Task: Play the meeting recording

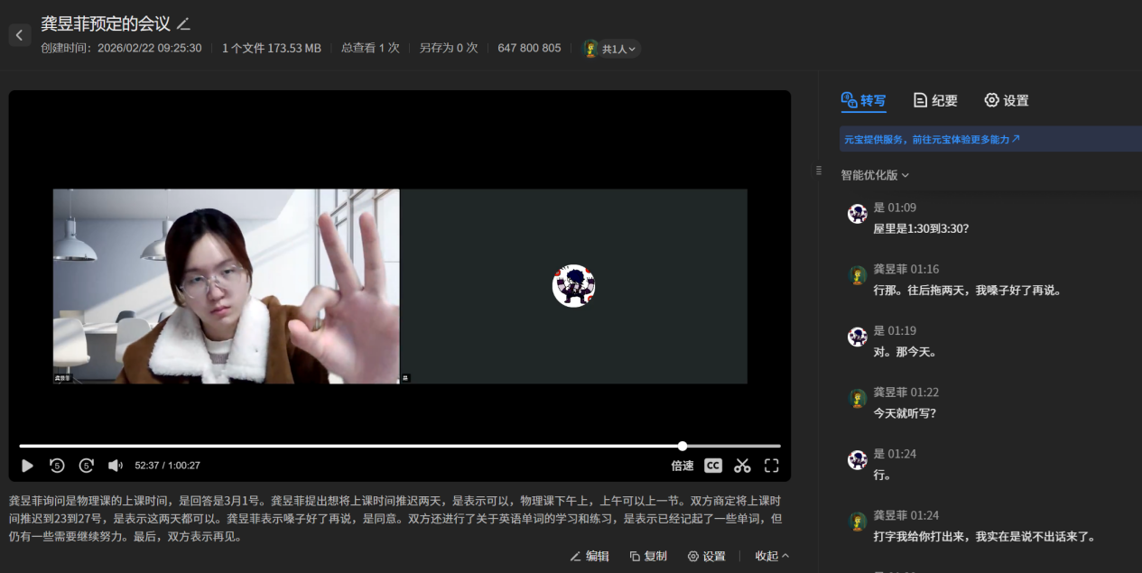Action: coord(28,466)
